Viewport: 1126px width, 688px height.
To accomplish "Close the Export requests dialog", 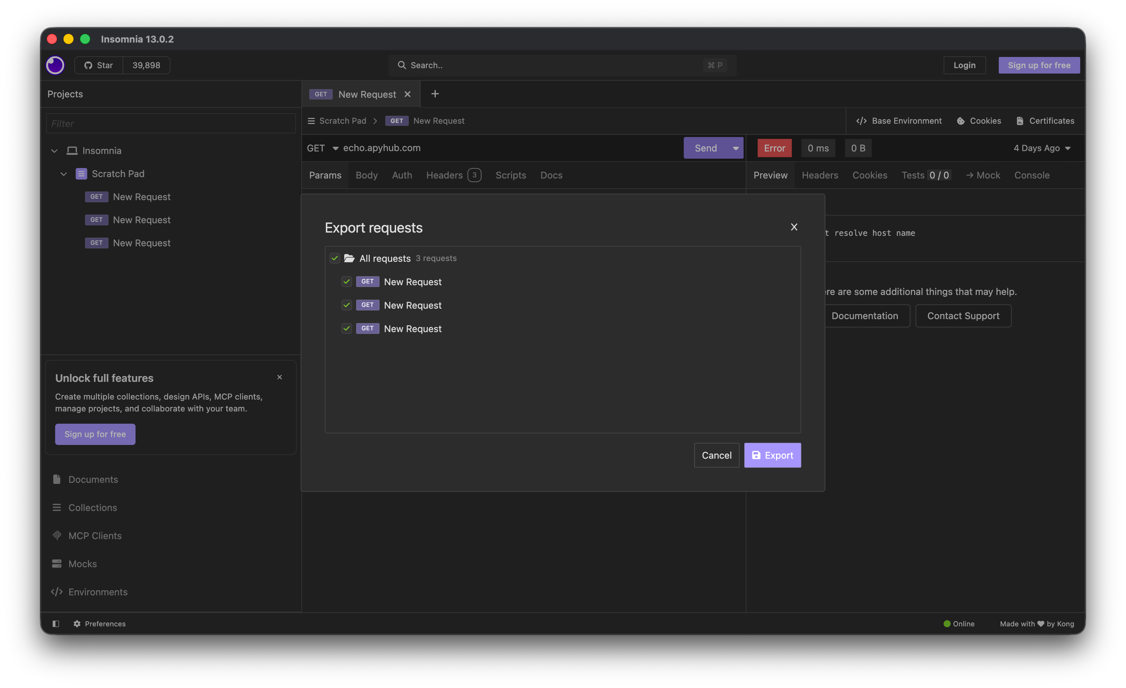I will (x=794, y=227).
